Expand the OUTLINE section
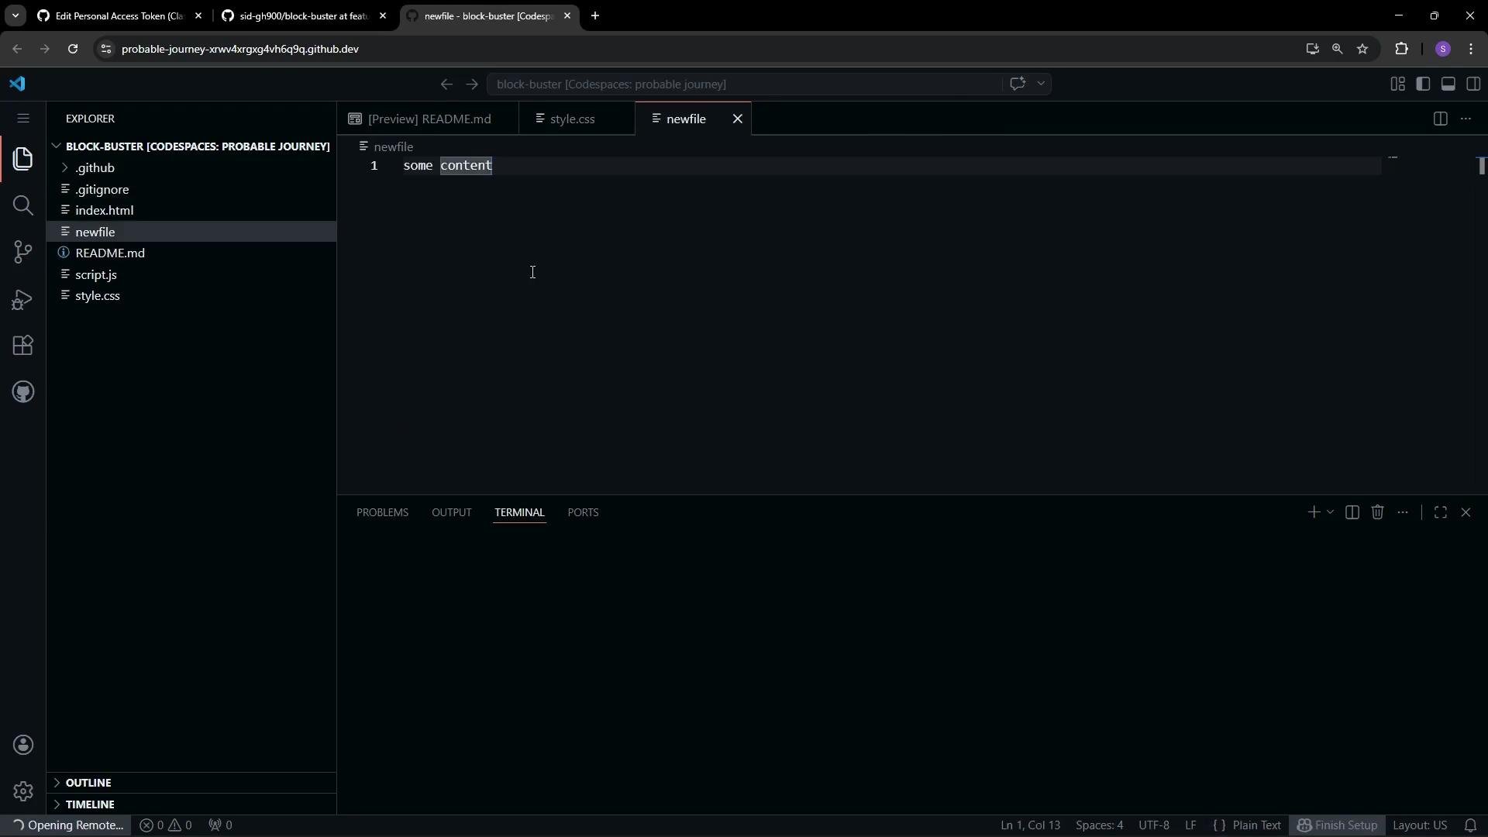 [x=191, y=783]
